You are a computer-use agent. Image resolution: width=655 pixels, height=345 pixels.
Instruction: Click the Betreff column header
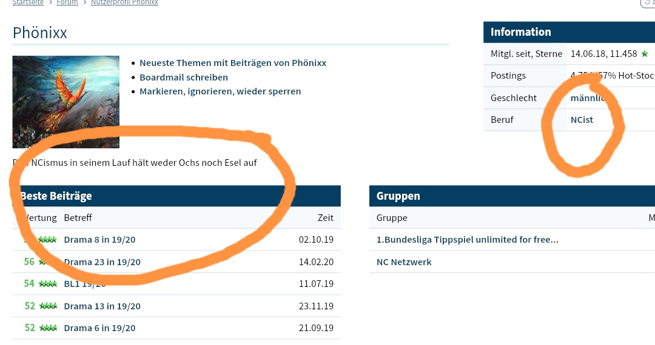pyautogui.click(x=78, y=218)
